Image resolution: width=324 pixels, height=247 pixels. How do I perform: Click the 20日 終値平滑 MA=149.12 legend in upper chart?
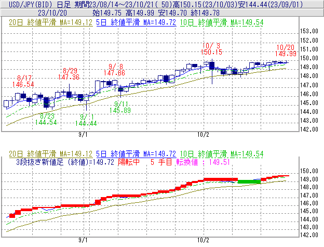[x=51, y=22]
